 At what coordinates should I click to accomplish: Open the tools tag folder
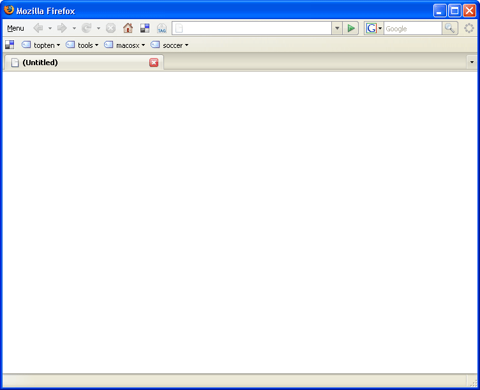tap(82, 45)
